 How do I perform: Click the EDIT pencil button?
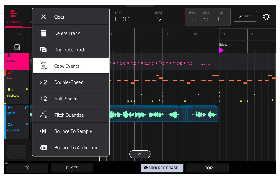click(245, 16)
